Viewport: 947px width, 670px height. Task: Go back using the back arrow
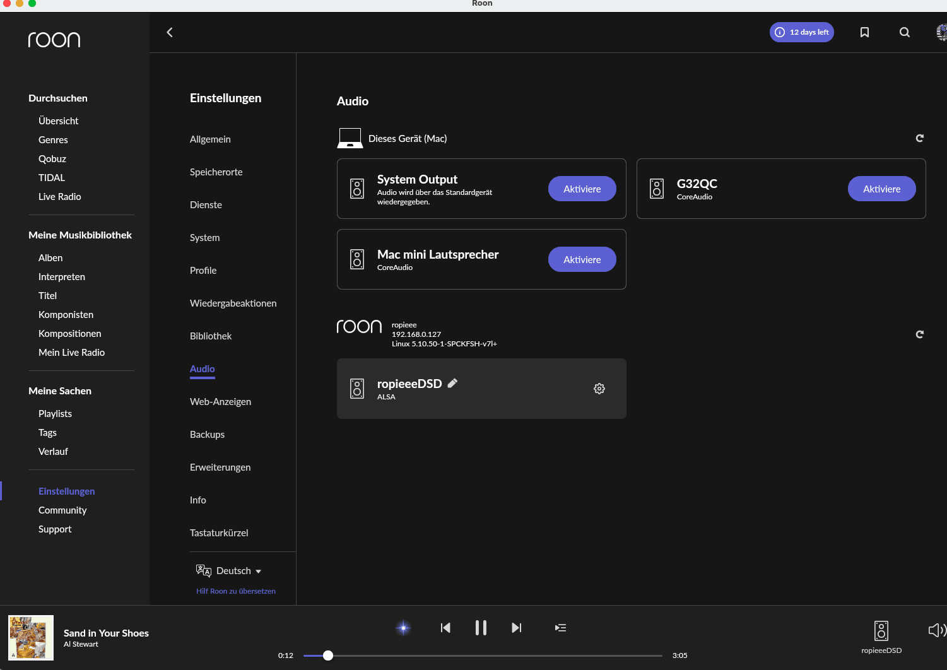coord(169,32)
